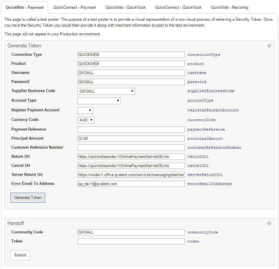Click the Generate Token button

point(28,198)
